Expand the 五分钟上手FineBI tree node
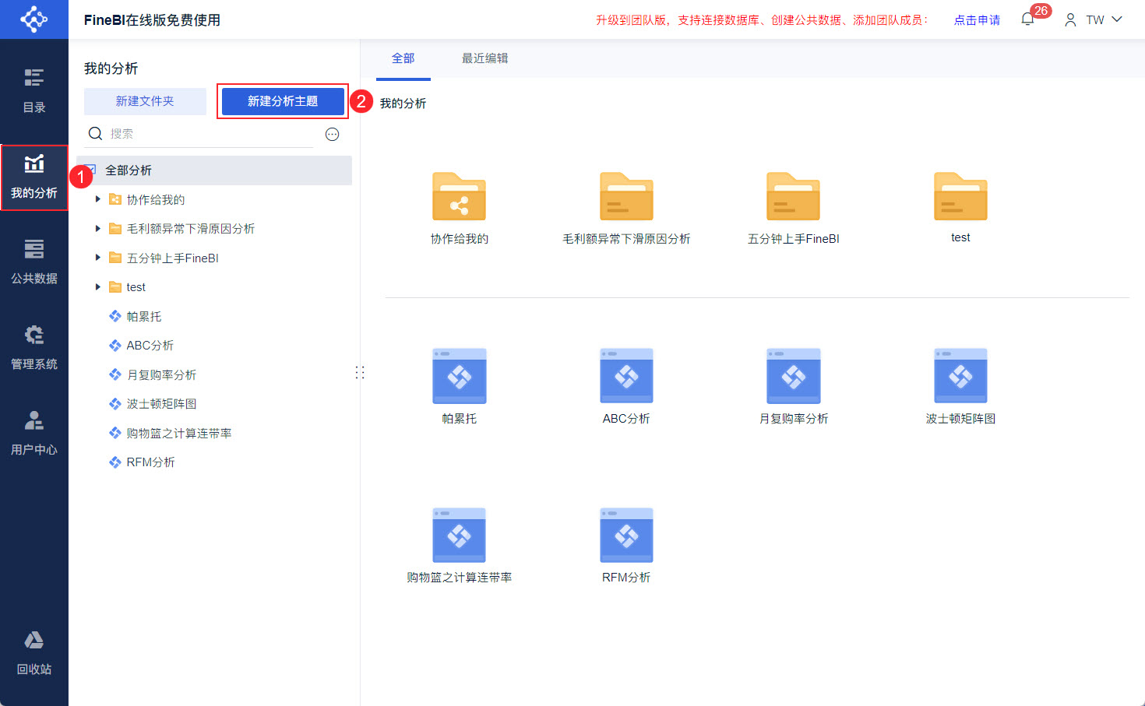 [97, 258]
